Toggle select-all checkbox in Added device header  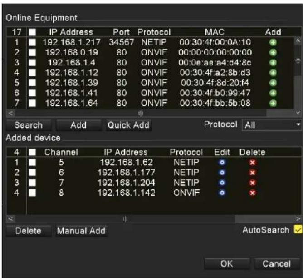click(32, 152)
